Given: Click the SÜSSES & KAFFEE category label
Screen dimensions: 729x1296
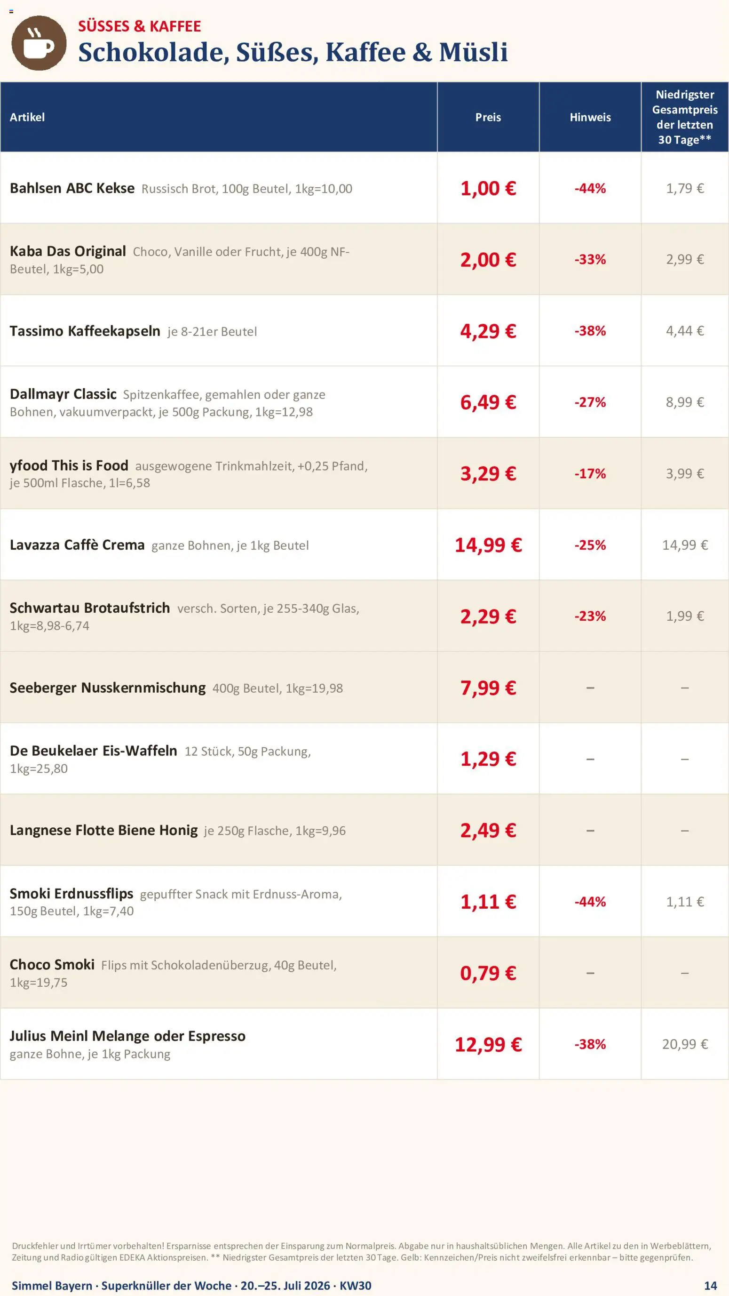Looking at the screenshot, I should click(139, 26).
